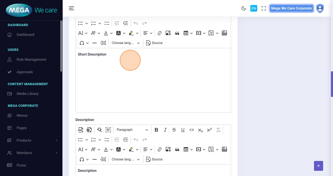Open font color picker in Description toolbar
Screen dimensions: 333x176
coord(106,150)
